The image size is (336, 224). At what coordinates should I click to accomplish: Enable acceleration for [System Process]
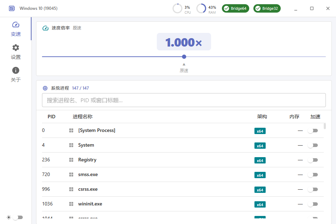point(313,131)
